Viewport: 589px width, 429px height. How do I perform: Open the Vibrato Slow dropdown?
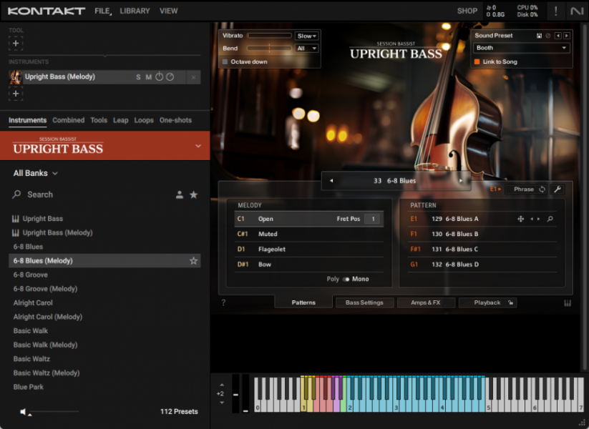coord(307,35)
